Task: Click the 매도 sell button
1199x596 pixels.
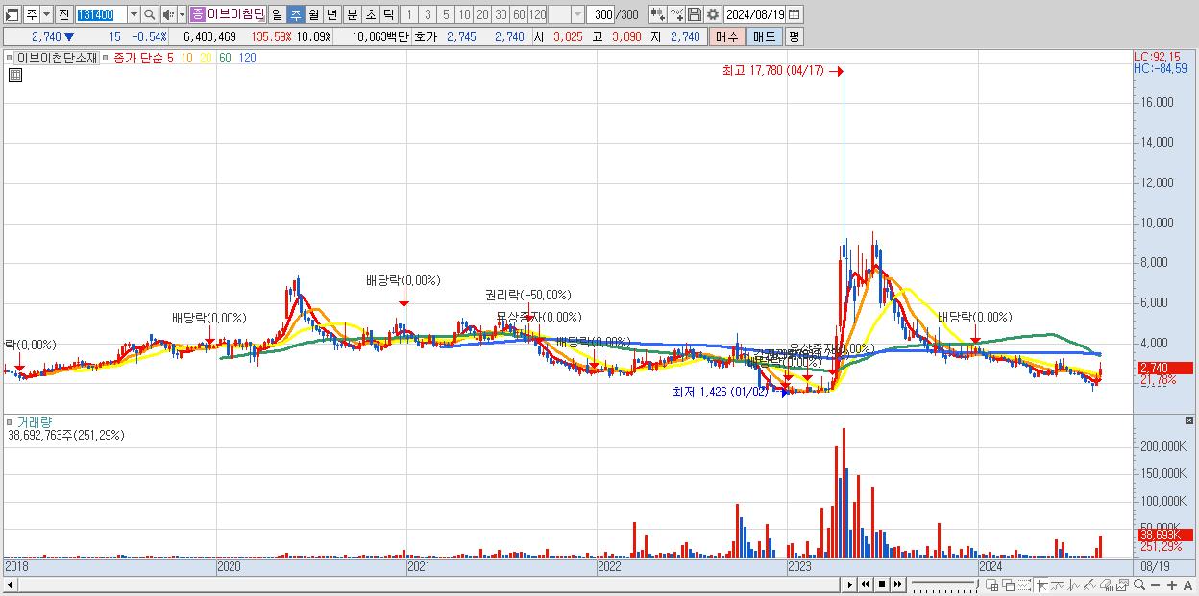Action: coord(764,36)
